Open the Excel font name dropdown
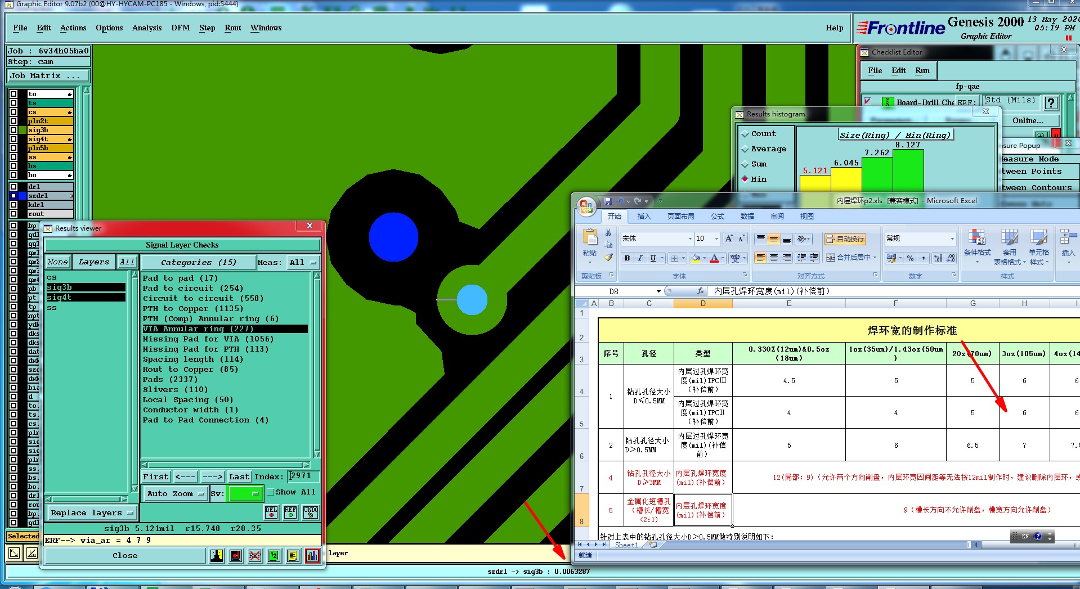The height and width of the screenshot is (589, 1080). 690,239
